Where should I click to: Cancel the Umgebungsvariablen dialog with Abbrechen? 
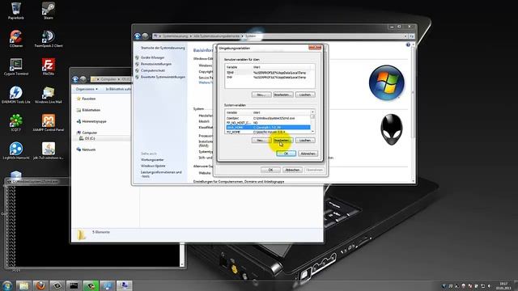point(308,154)
